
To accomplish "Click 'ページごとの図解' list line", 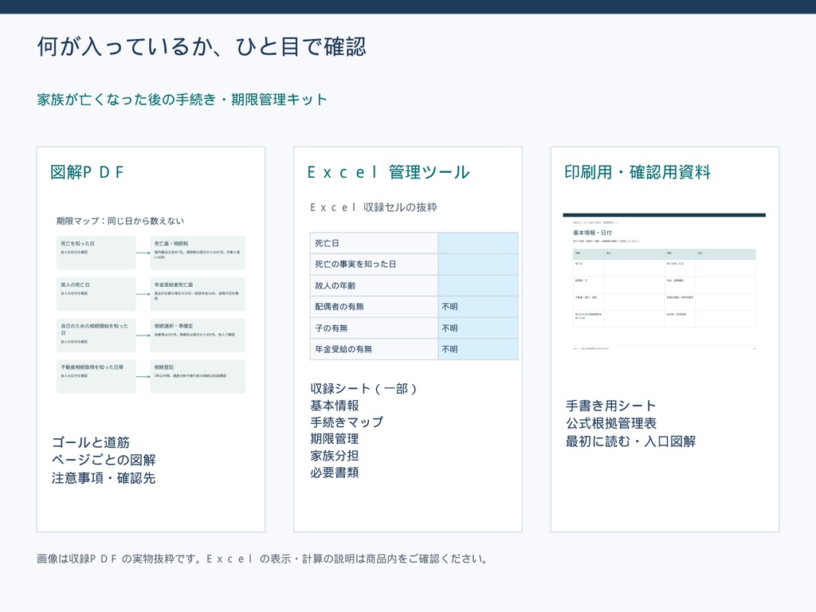I will click(104, 460).
